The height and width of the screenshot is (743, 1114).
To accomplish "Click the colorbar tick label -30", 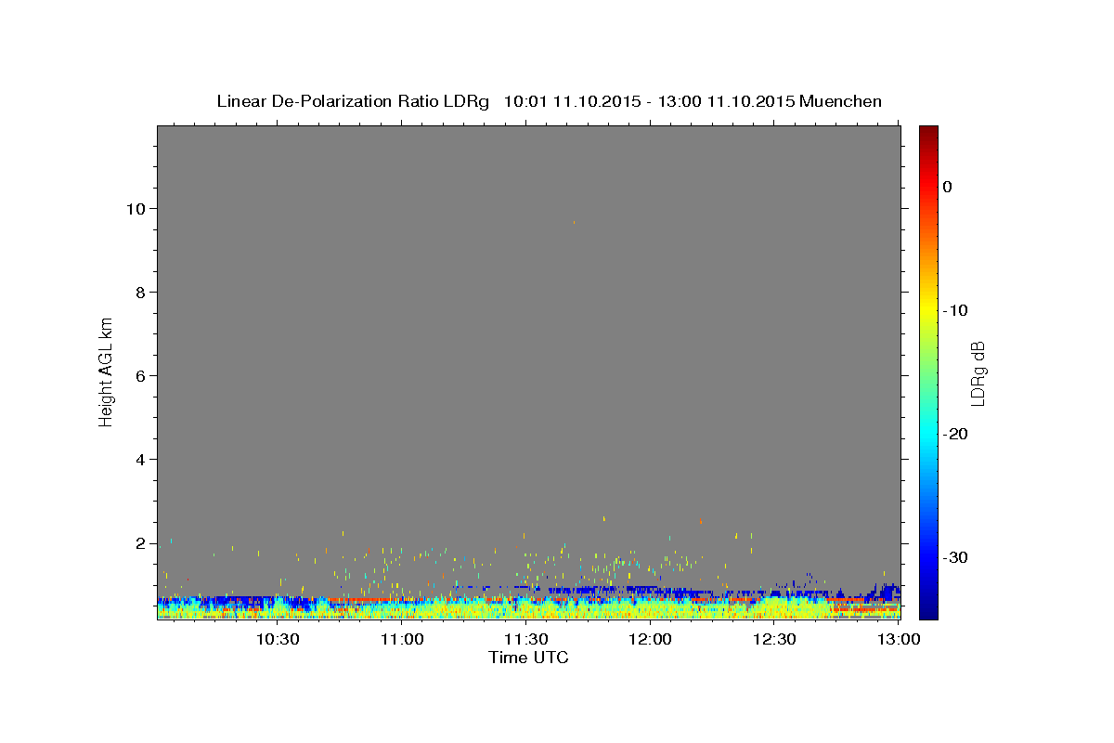I will 955,557.
